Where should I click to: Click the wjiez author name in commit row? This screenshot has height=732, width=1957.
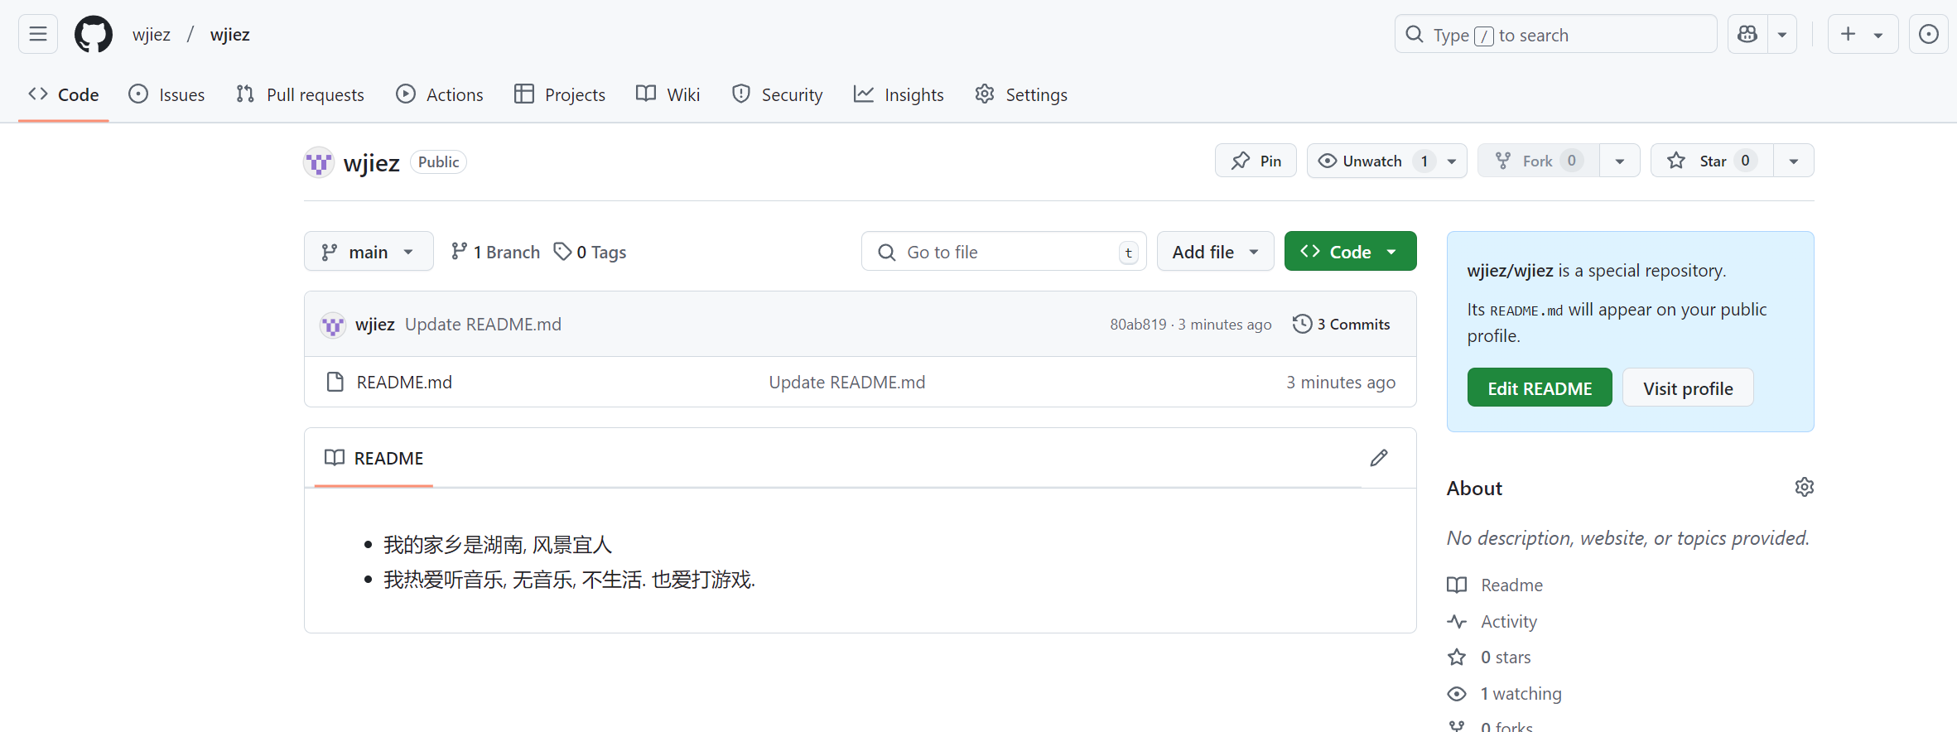click(375, 325)
